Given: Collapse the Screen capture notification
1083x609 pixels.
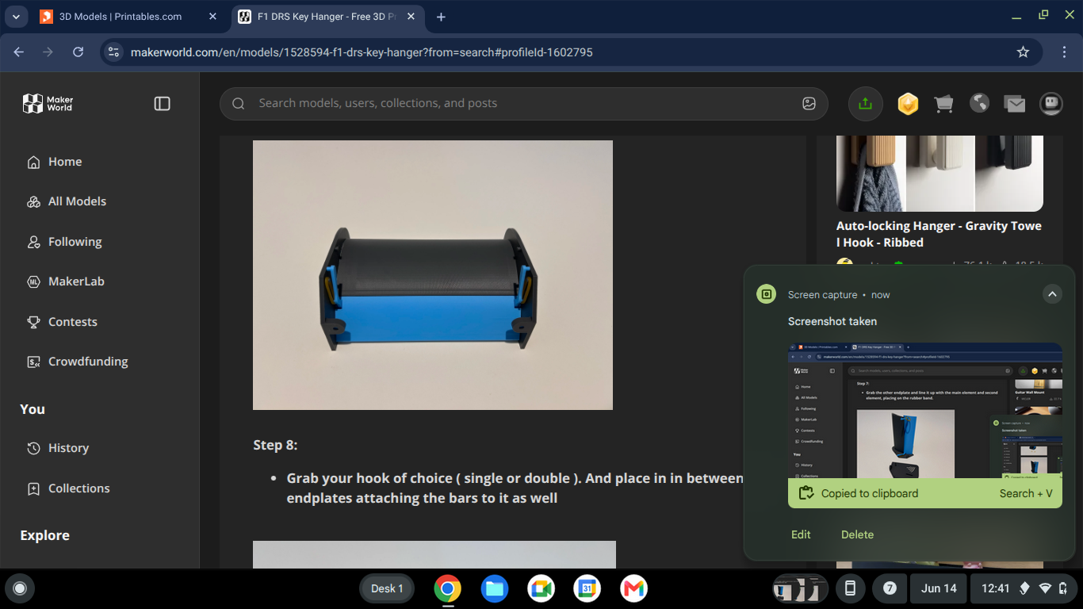Looking at the screenshot, I should (1052, 294).
